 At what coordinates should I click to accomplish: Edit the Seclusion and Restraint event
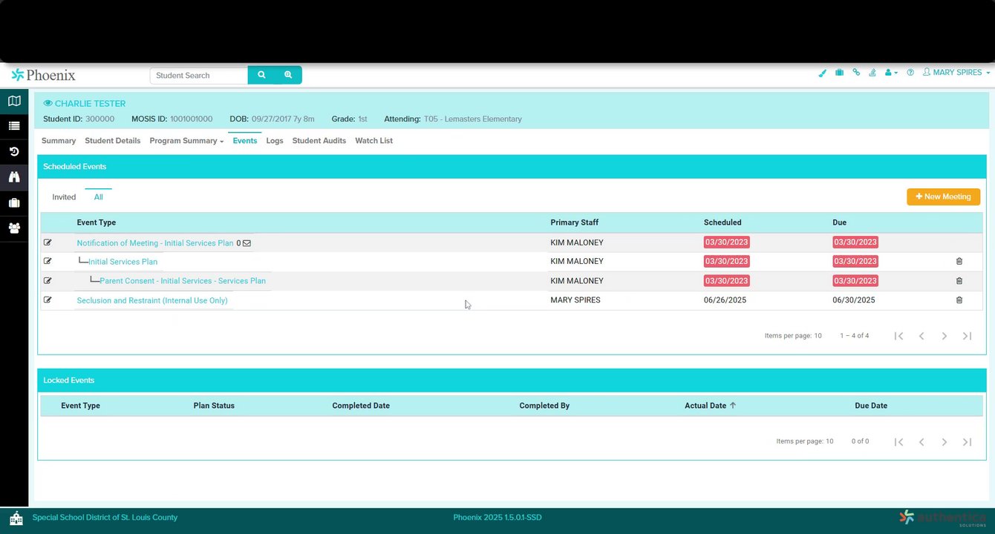pyautogui.click(x=48, y=300)
